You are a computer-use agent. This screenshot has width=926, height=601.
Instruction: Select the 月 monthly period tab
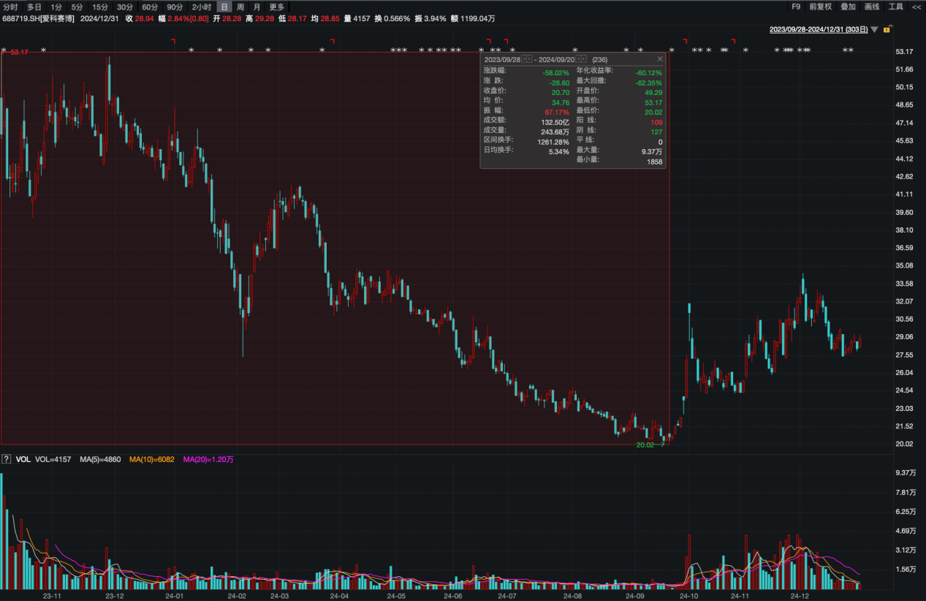tap(257, 7)
